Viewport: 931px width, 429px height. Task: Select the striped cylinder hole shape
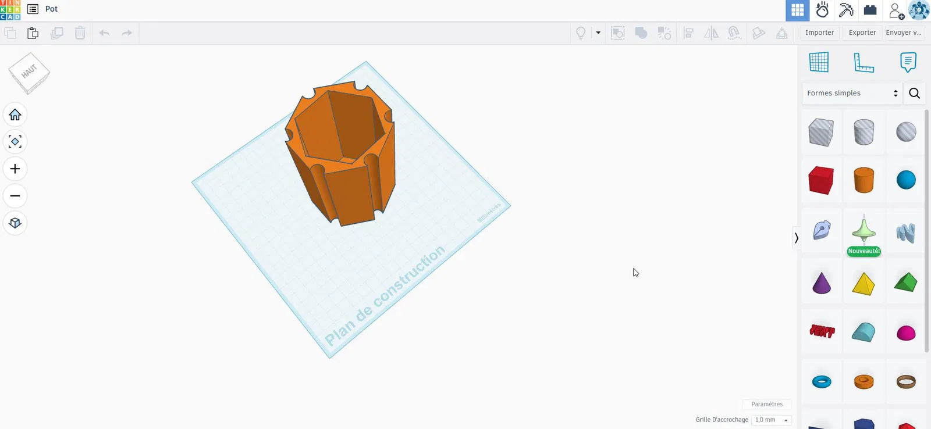click(x=864, y=132)
